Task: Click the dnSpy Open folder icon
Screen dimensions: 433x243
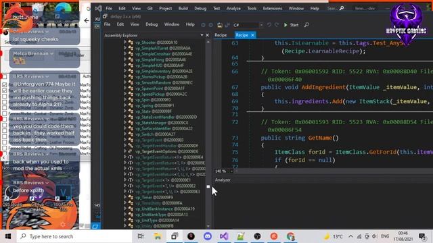Action: point(220,25)
